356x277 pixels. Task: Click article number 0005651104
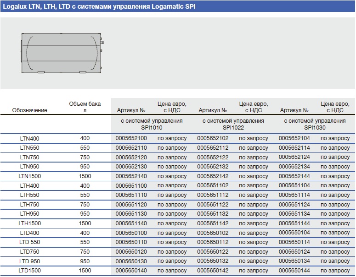(294, 185)
